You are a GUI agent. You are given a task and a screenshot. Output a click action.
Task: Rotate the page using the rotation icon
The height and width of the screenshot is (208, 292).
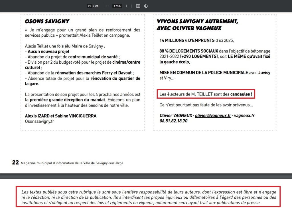pyautogui.click(x=146, y=6)
